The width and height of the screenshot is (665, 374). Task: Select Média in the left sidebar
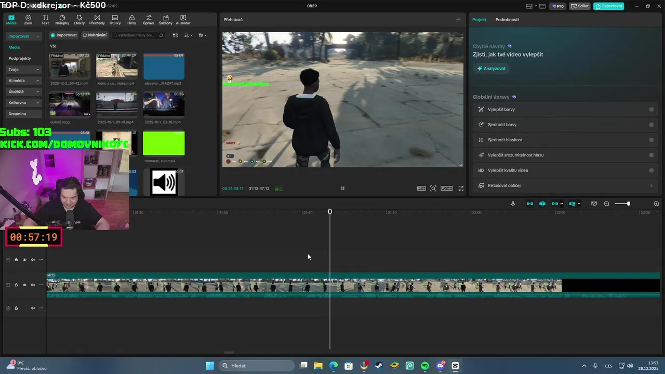pyautogui.click(x=14, y=47)
